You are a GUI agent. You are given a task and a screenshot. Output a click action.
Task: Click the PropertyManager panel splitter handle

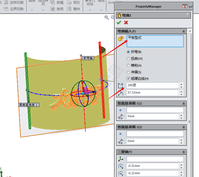[190, 122]
